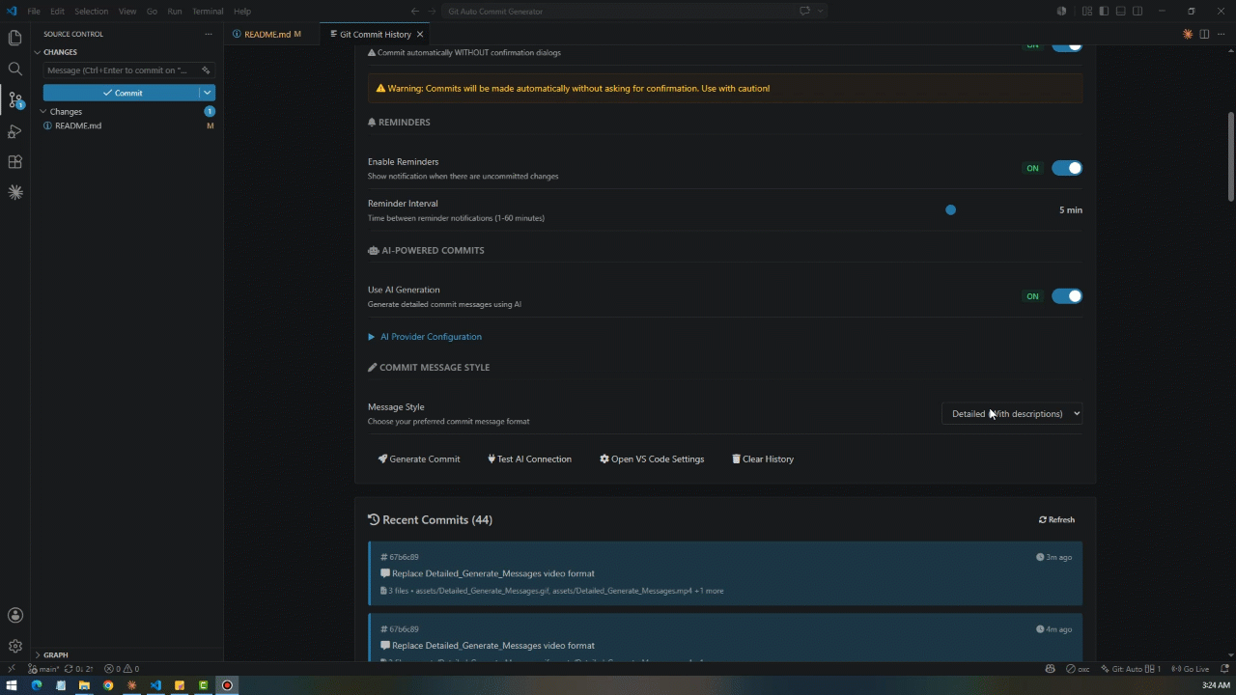Click Open VS Code Settings button

(x=652, y=459)
